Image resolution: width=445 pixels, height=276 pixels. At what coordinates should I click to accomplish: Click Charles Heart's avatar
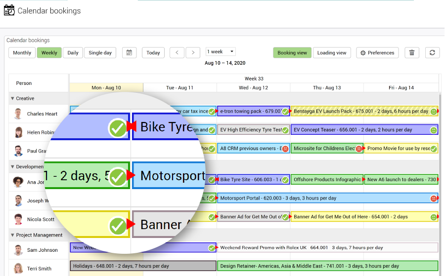point(18,114)
